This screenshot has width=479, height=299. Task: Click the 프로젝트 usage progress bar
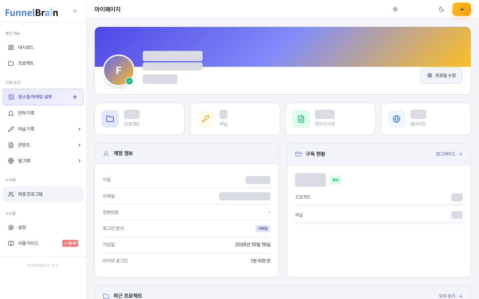tap(379, 205)
